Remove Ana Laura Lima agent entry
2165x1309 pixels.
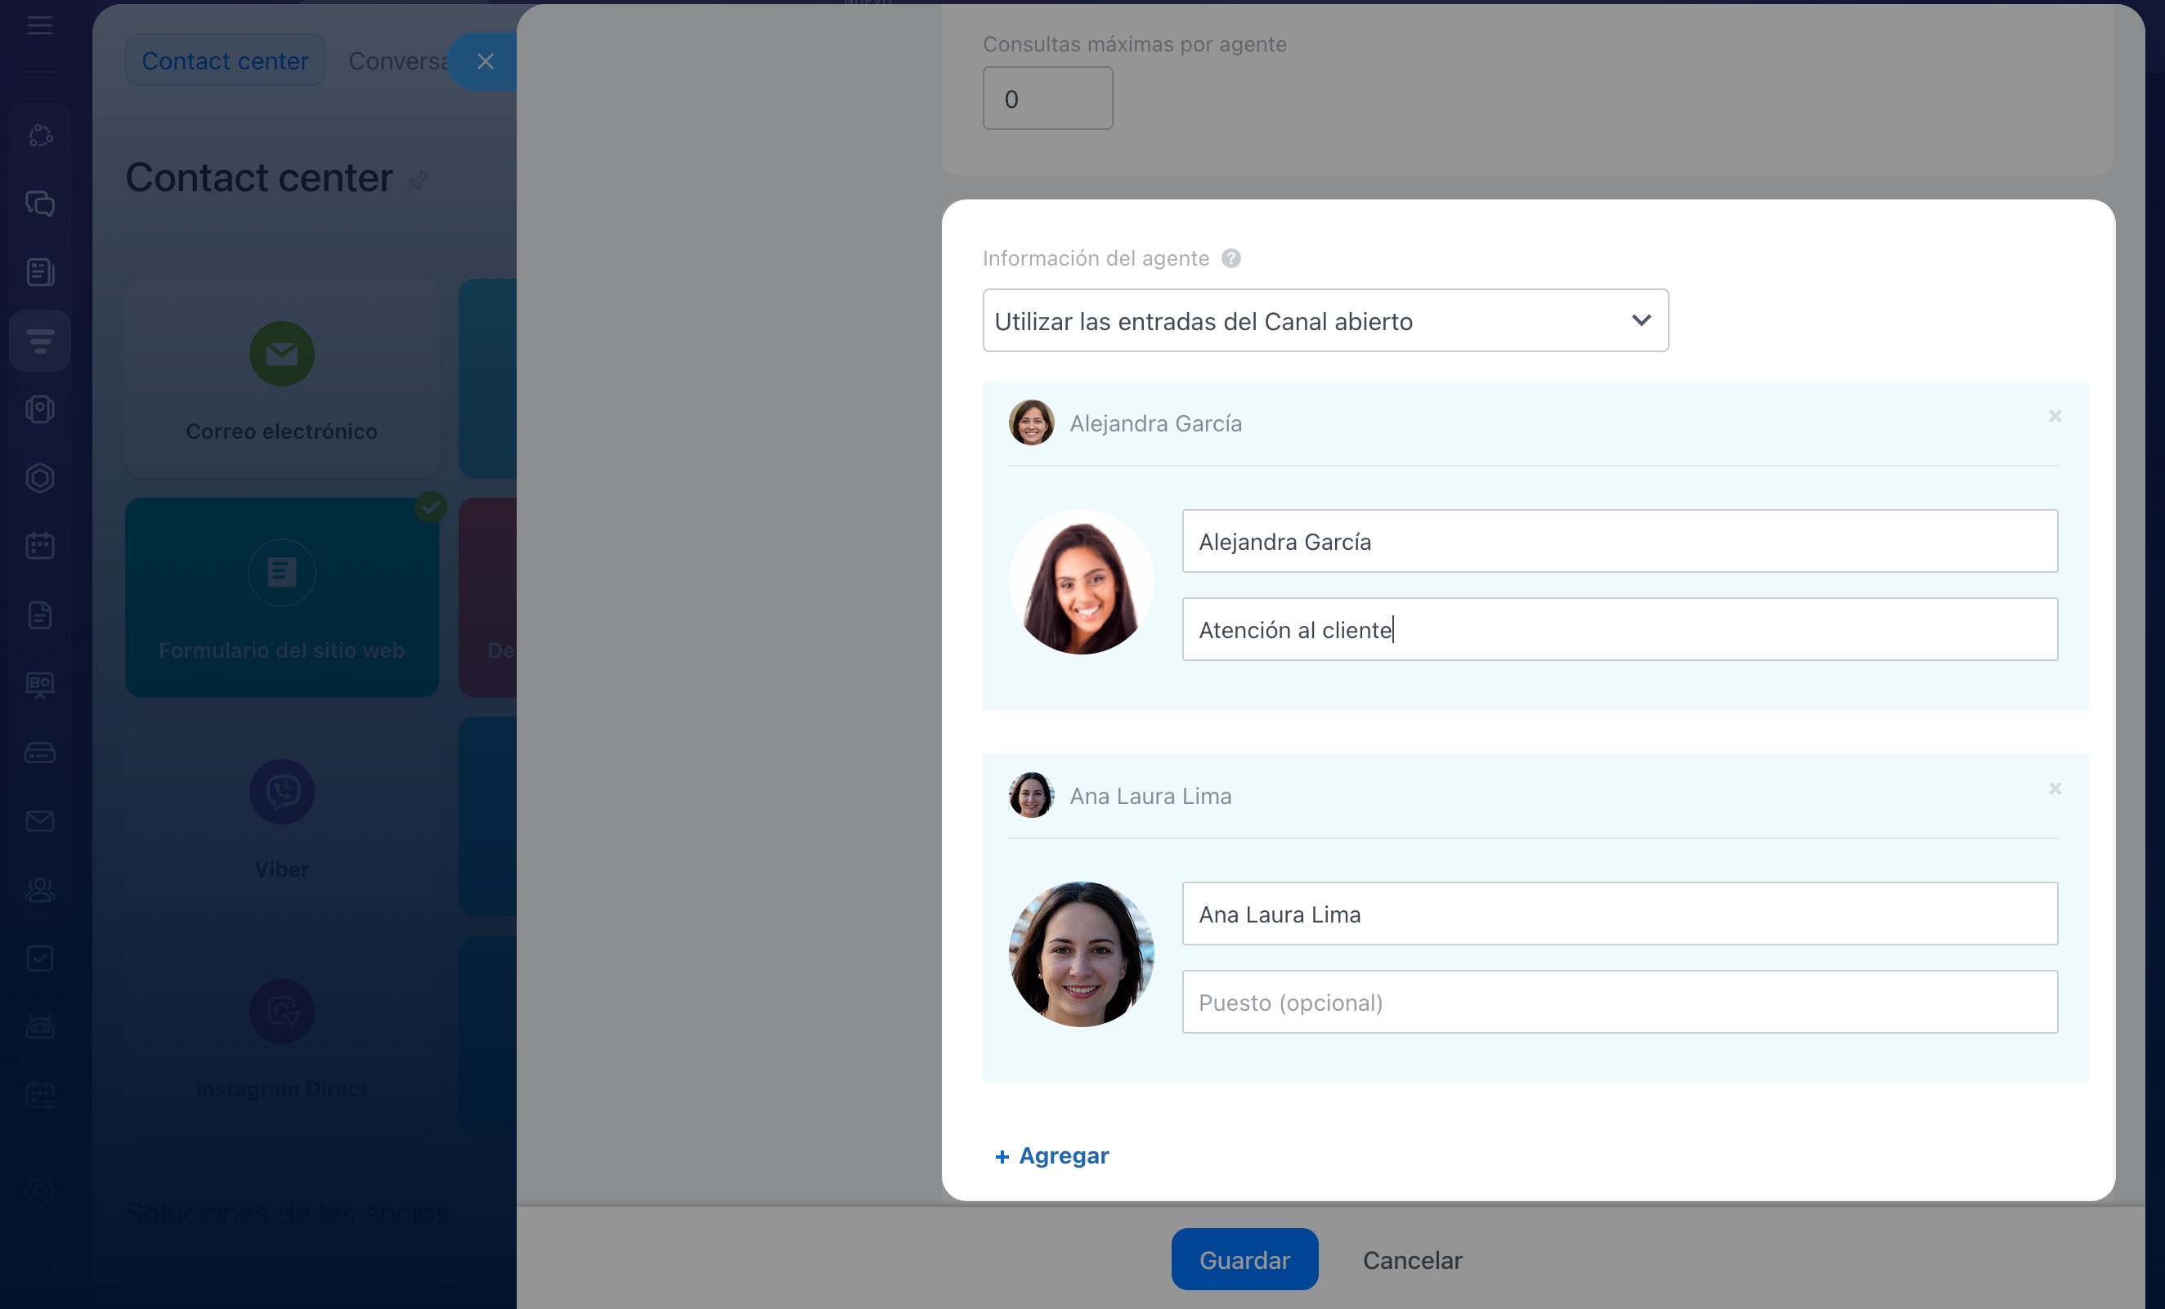pos(2055,789)
